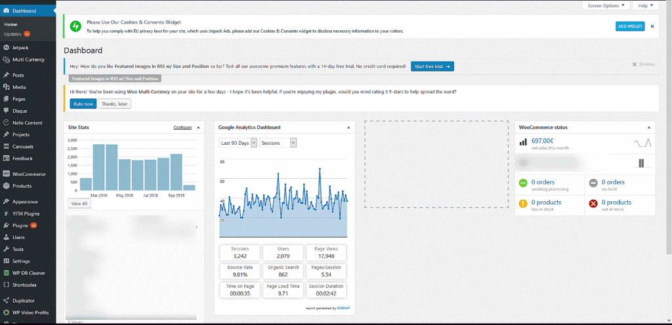Click the Projects pin icon

tap(6, 135)
